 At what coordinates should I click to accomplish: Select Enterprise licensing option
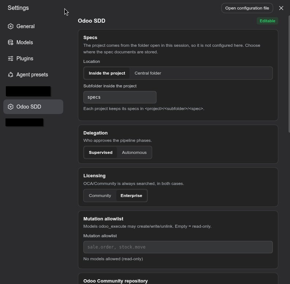(x=131, y=196)
